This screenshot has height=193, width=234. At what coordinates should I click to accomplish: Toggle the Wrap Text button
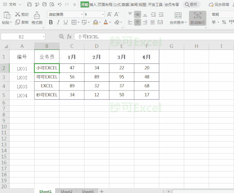pyautogui.click(x=198, y=18)
